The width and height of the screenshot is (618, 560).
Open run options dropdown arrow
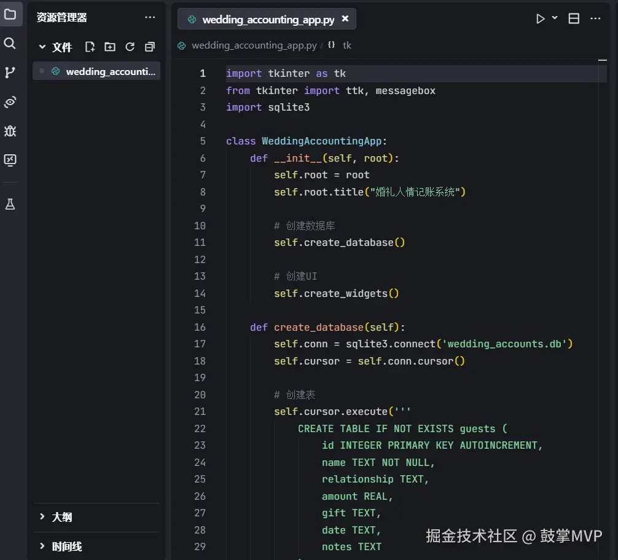point(555,18)
